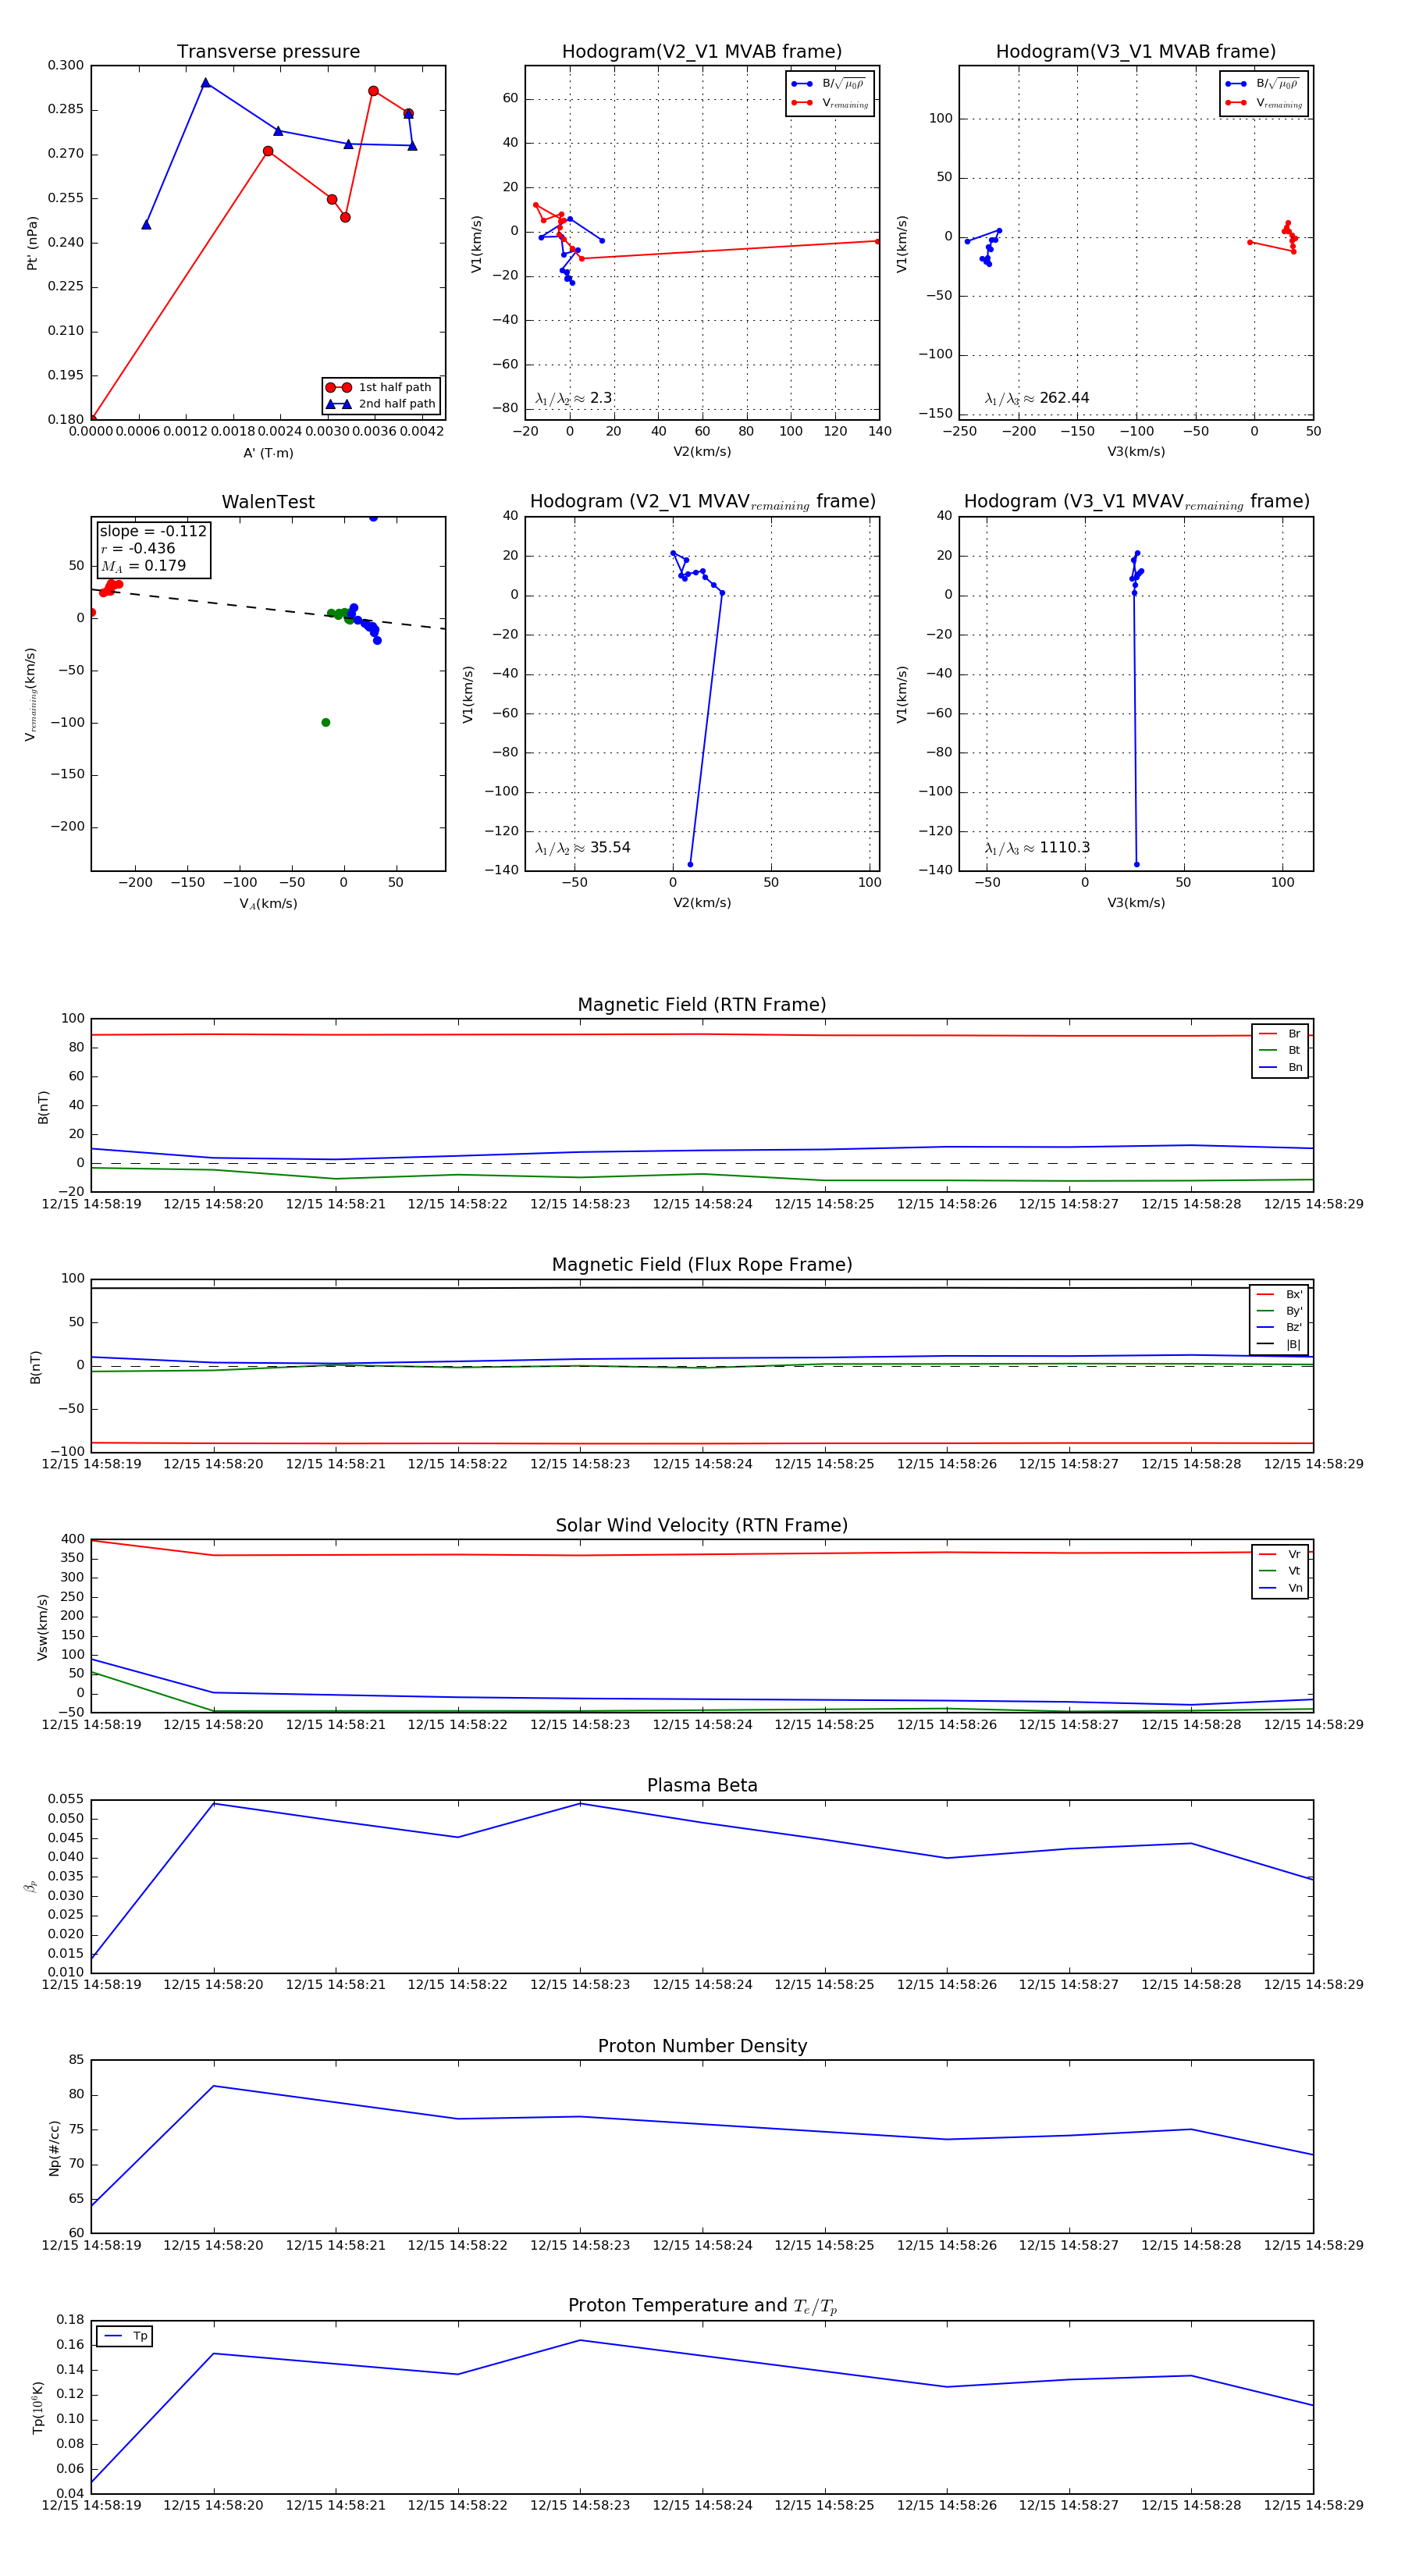Click the 'Transverse pressure' plot title
This screenshot has width=1405, height=2576.
click(x=268, y=52)
